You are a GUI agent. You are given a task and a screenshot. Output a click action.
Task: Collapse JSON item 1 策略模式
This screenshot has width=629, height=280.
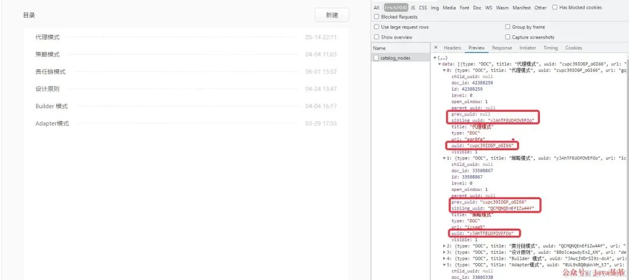(444, 158)
